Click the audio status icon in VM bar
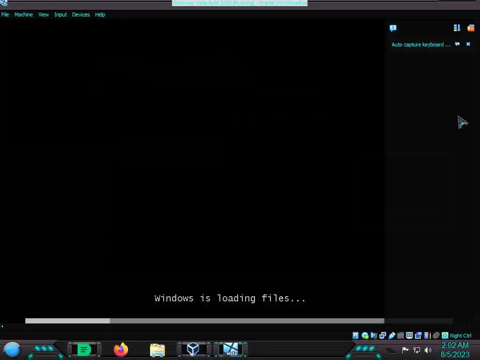Screen dimensions: 480x360 [x=374, y=336]
